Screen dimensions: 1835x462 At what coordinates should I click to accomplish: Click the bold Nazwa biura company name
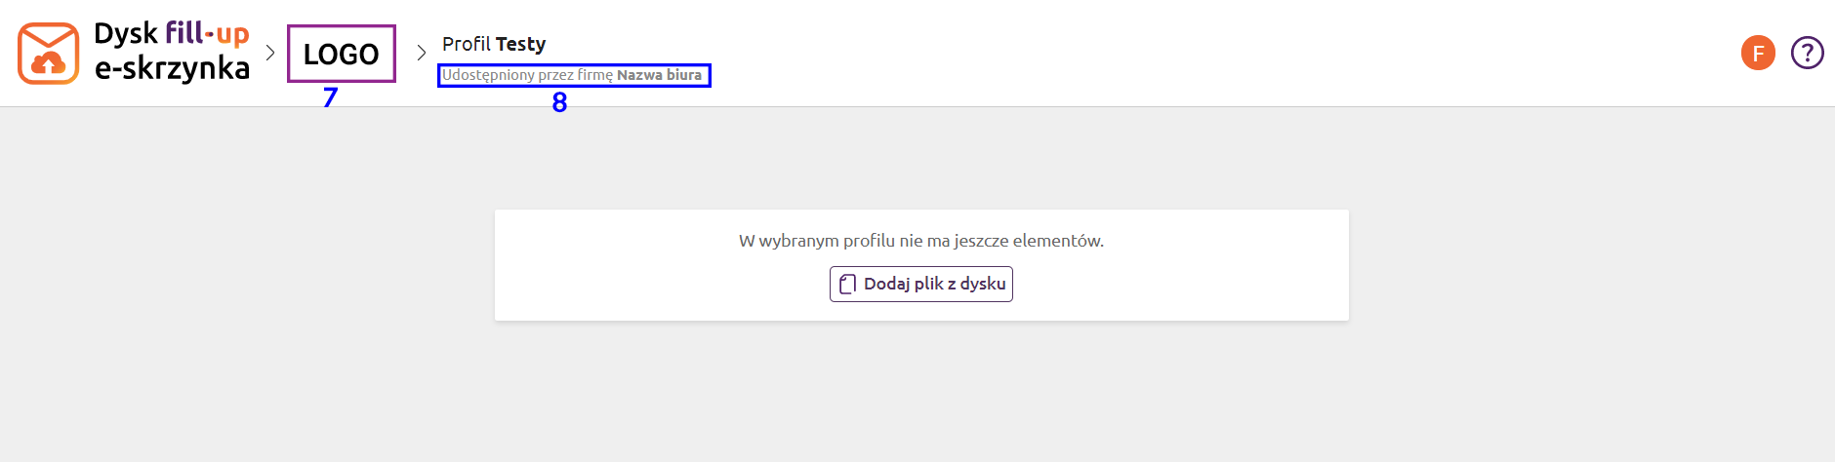(659, 75)
